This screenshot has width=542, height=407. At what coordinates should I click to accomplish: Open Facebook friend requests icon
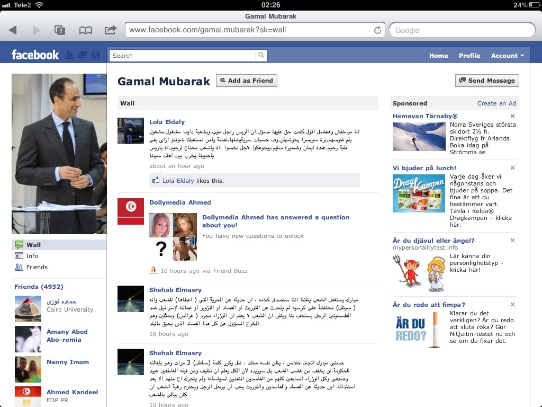pyautogui.click(x=69, y=55)
